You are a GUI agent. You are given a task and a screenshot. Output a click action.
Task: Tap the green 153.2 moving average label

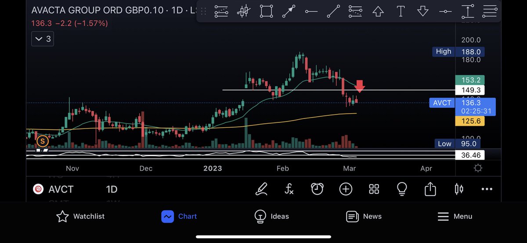click(x=471, y=80)
